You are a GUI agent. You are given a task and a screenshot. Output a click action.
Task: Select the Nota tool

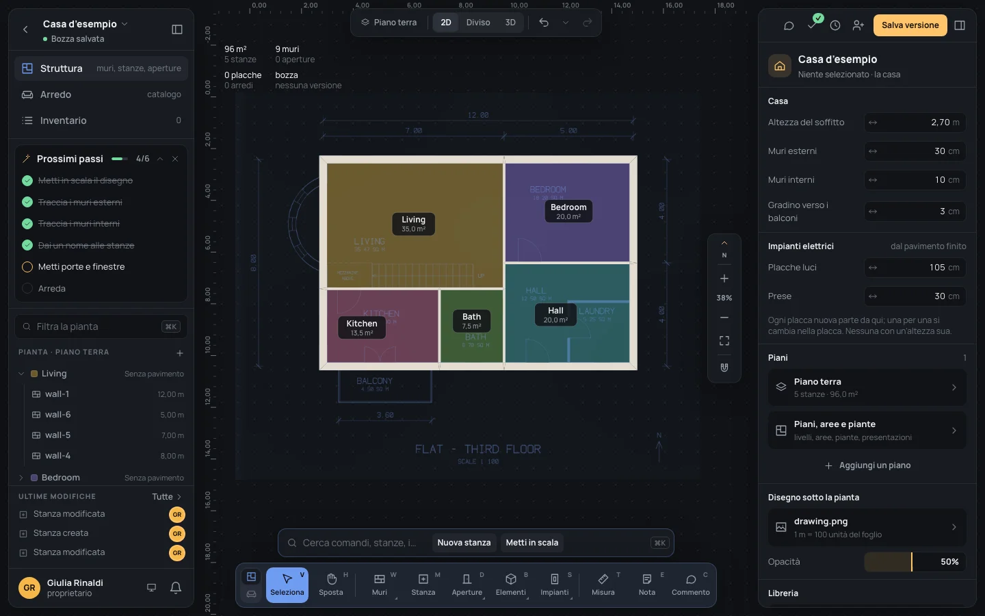coord(647,585)
